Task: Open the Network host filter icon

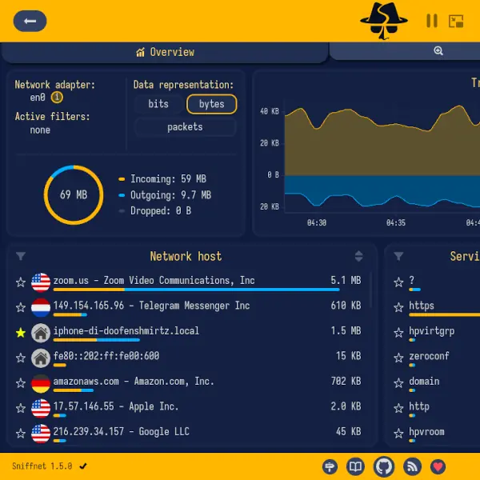Action: point(21,256)
